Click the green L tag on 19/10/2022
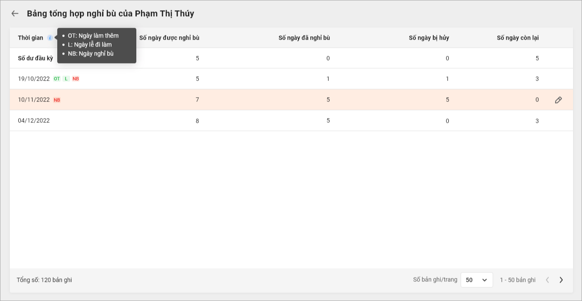This screenshot has height=301, width=582. click(x=66, y=79)
